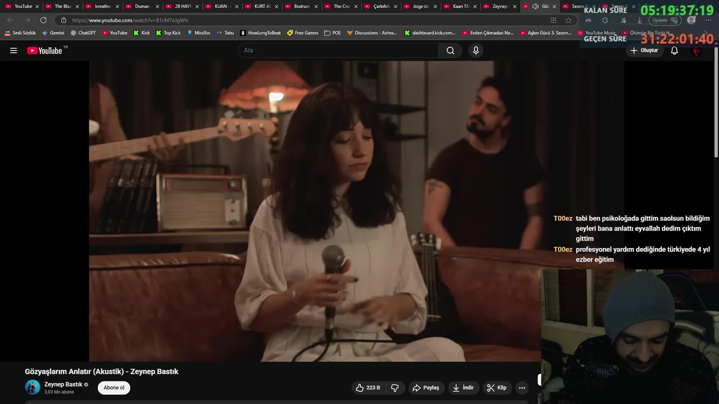Show hidden bookmarks with the overflow chevron
The height and width of the screenshot is (404, 719).
707,33
